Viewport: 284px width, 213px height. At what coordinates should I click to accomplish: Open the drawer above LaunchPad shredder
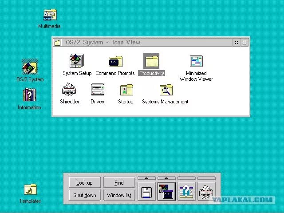pyautogui.click(x=206, y=178)
